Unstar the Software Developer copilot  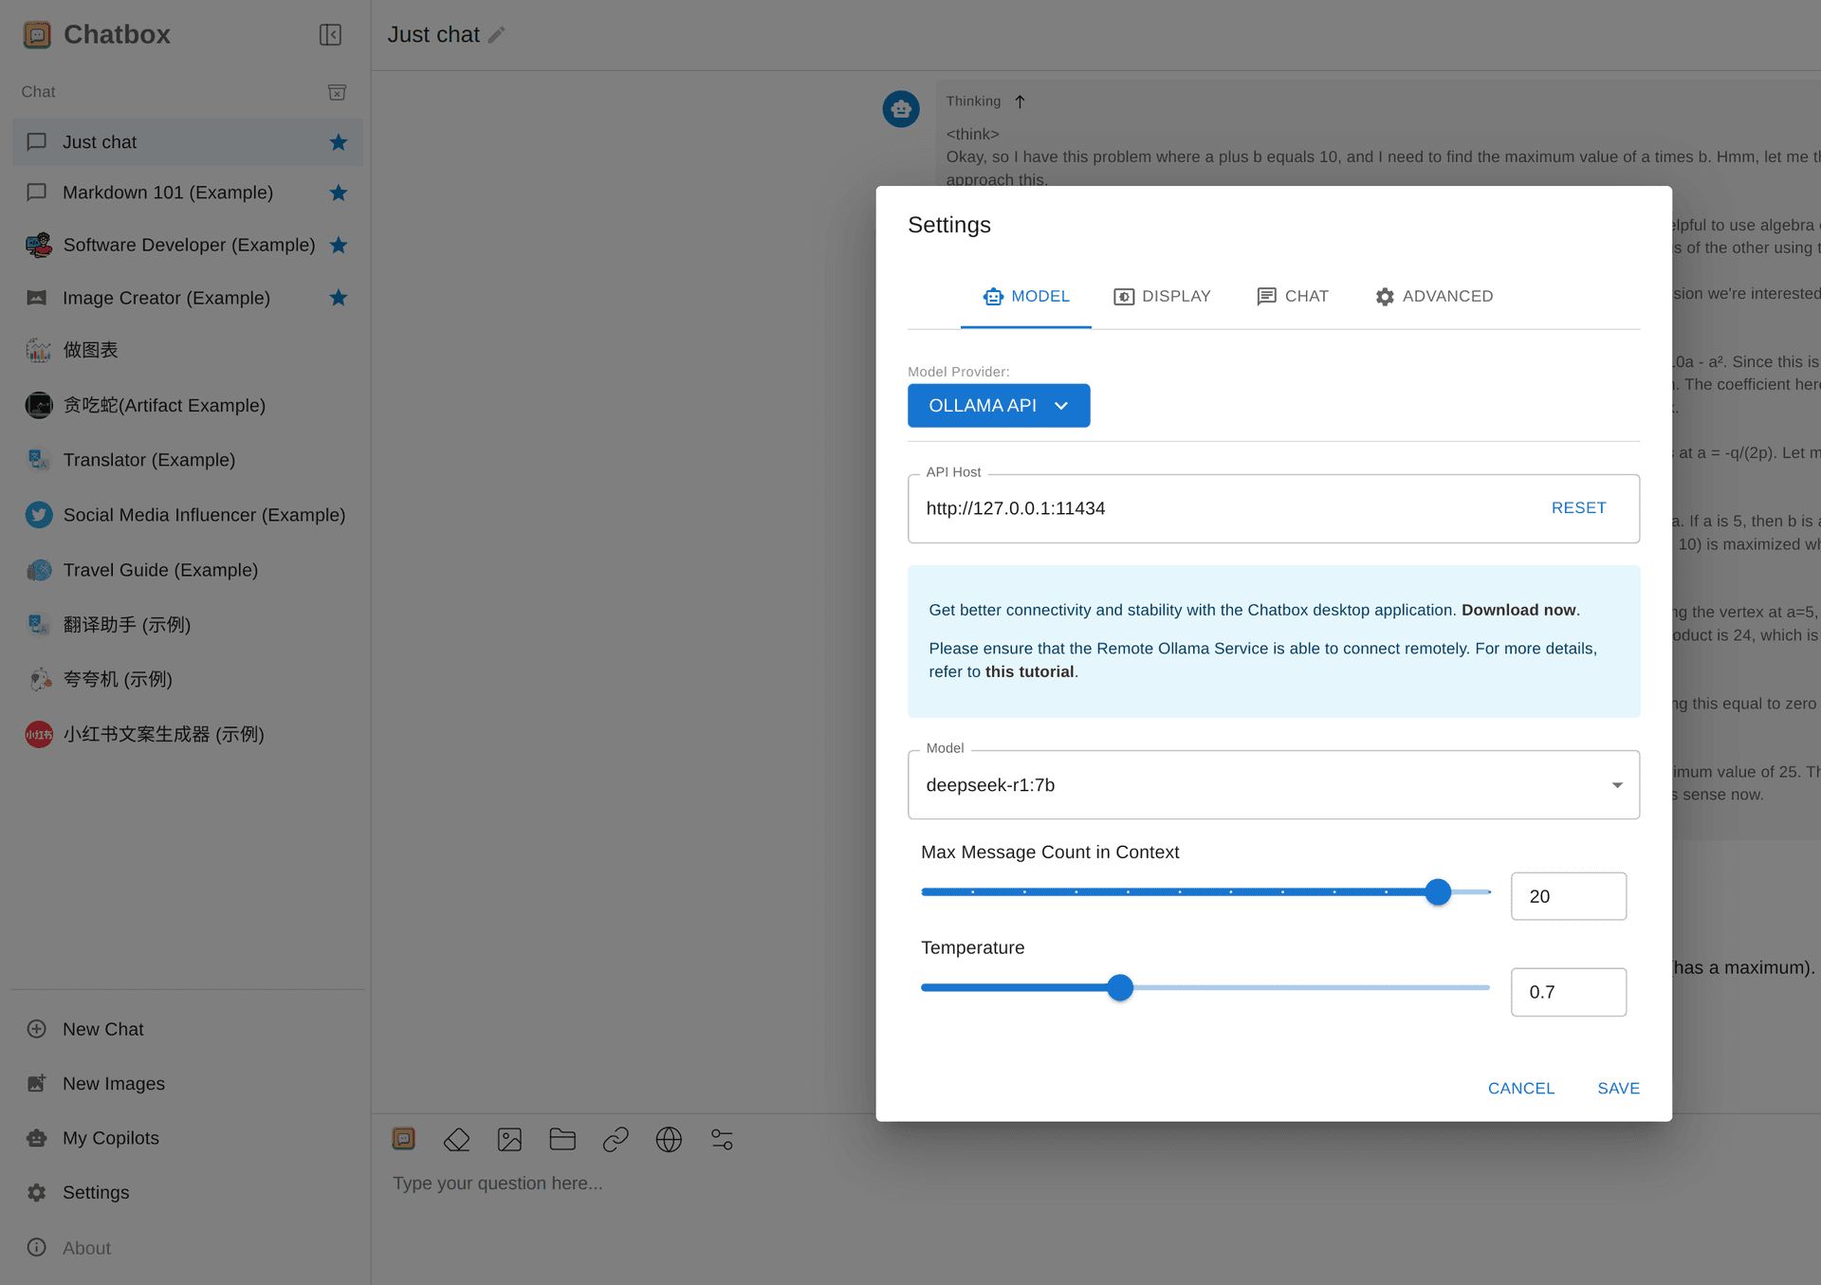pos(338,245)
